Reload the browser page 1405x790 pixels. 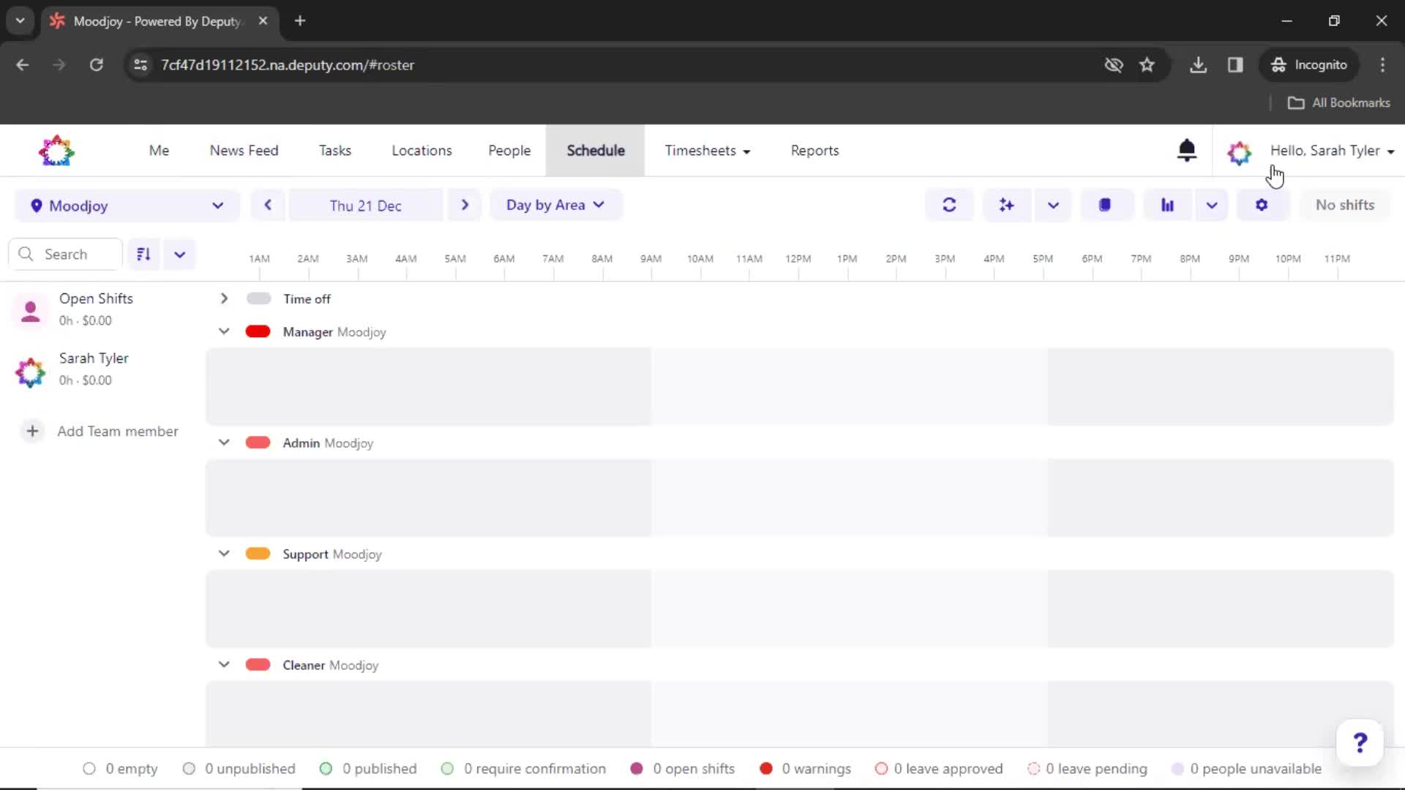coord(96,65)
